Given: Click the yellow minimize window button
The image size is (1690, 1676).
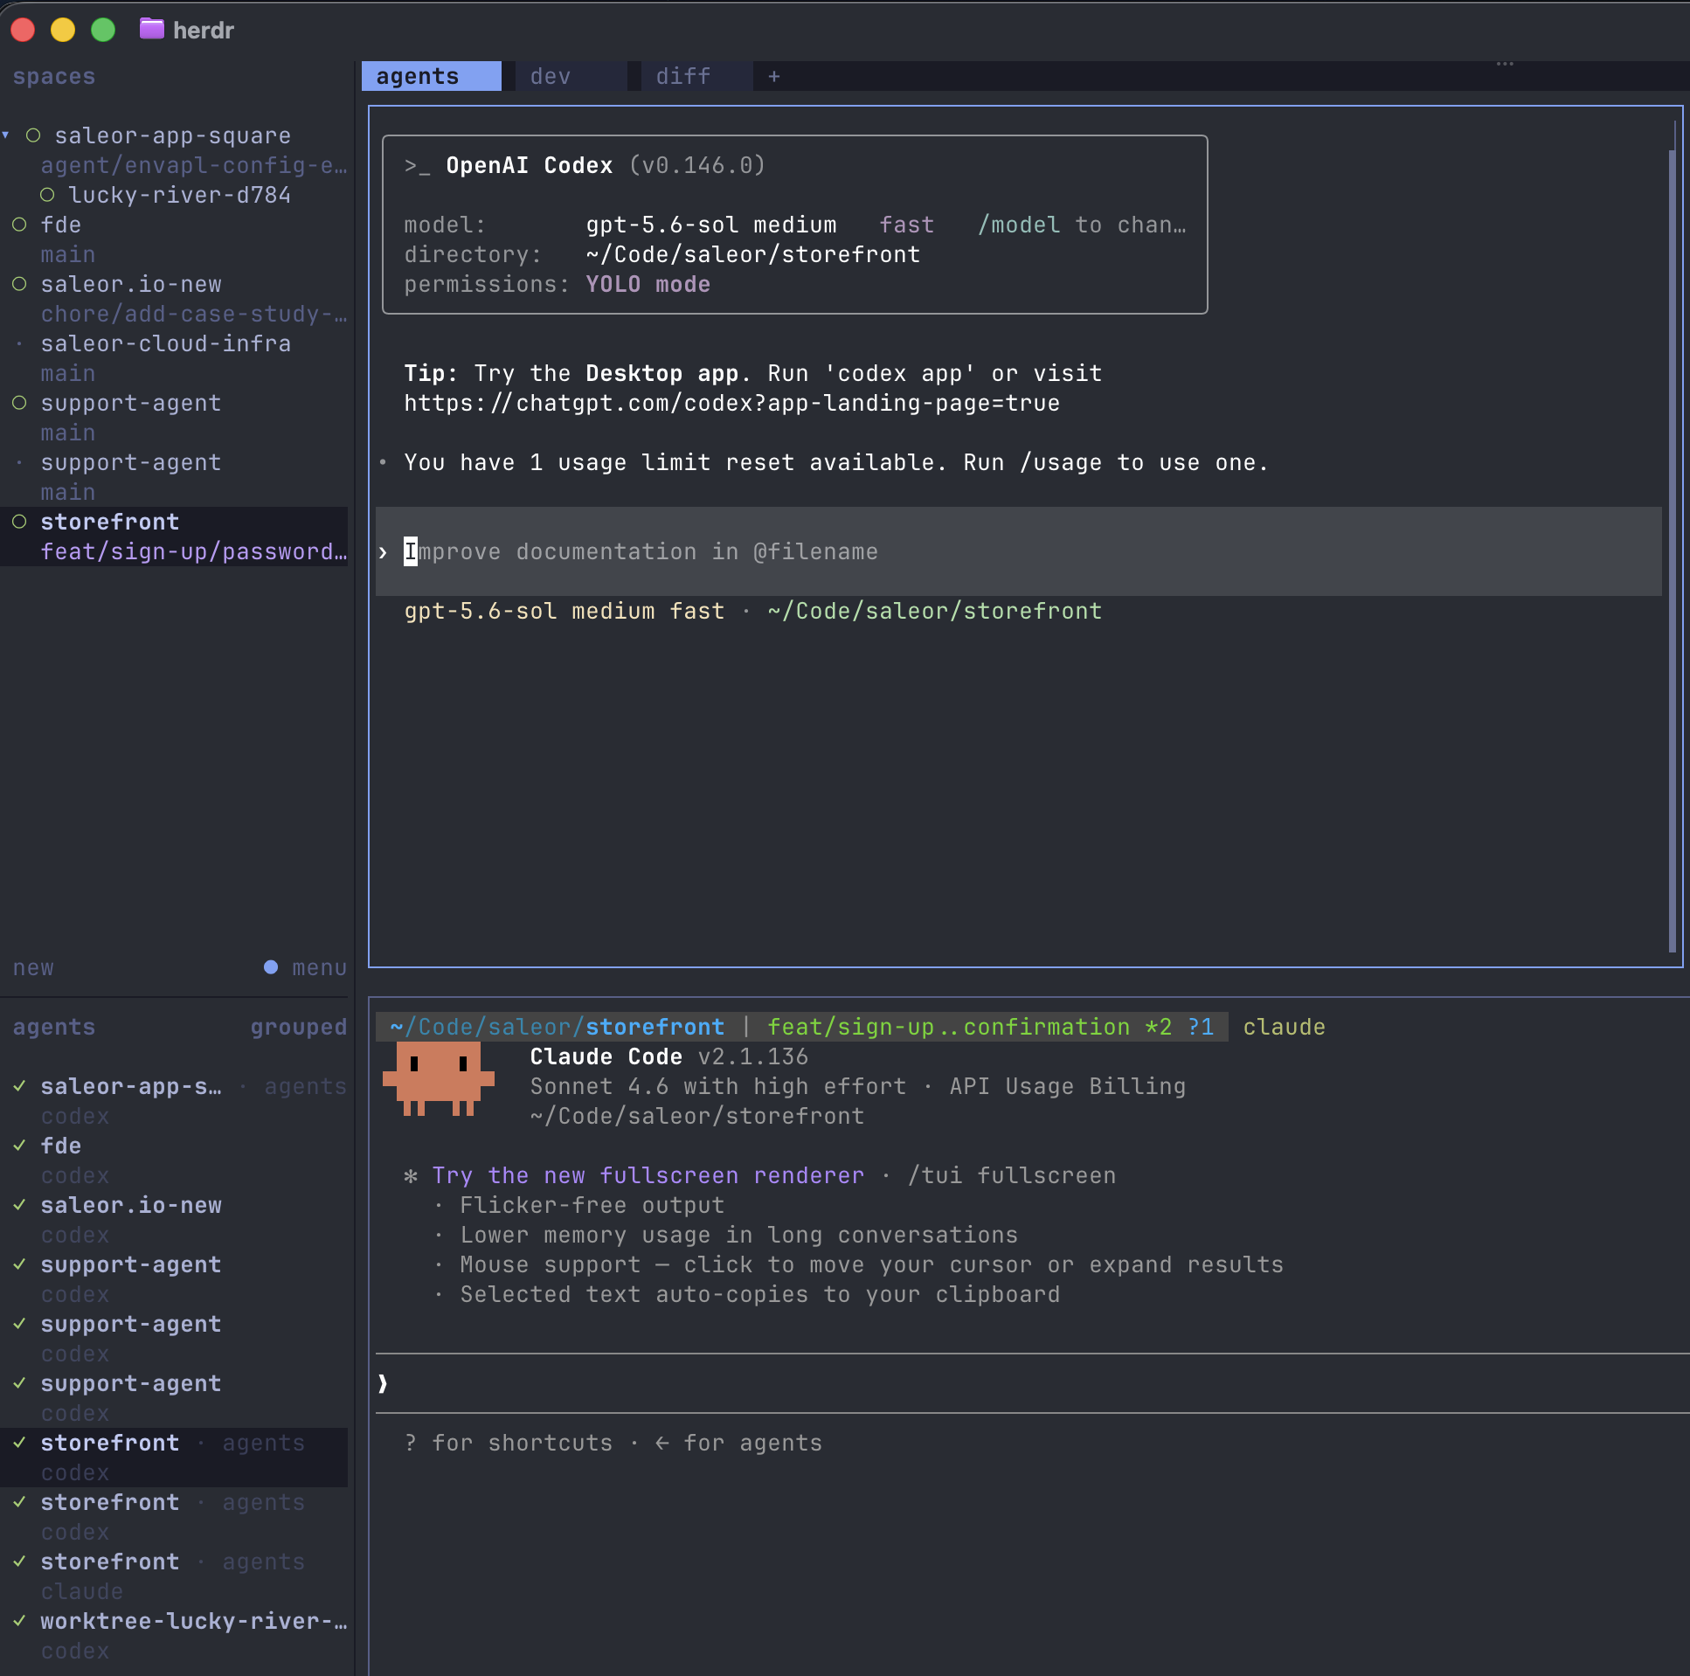Looking at the screenshot, I should pyautogui.click(x=63, y=30).
